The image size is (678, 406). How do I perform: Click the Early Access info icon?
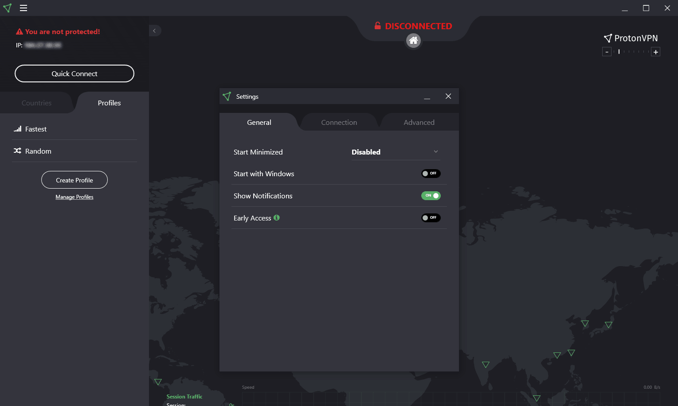click(277, 217)
